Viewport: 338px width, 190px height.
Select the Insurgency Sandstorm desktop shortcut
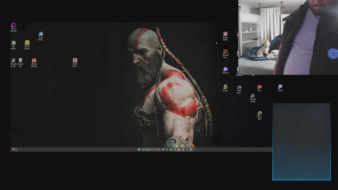pos(225,36)
